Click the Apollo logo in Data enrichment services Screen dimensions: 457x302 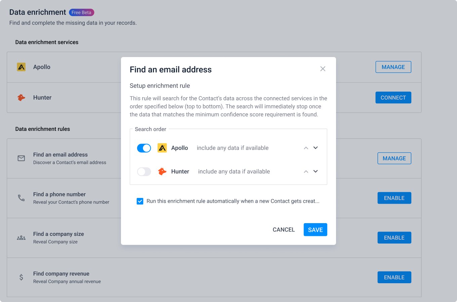(x=21, y=67)
